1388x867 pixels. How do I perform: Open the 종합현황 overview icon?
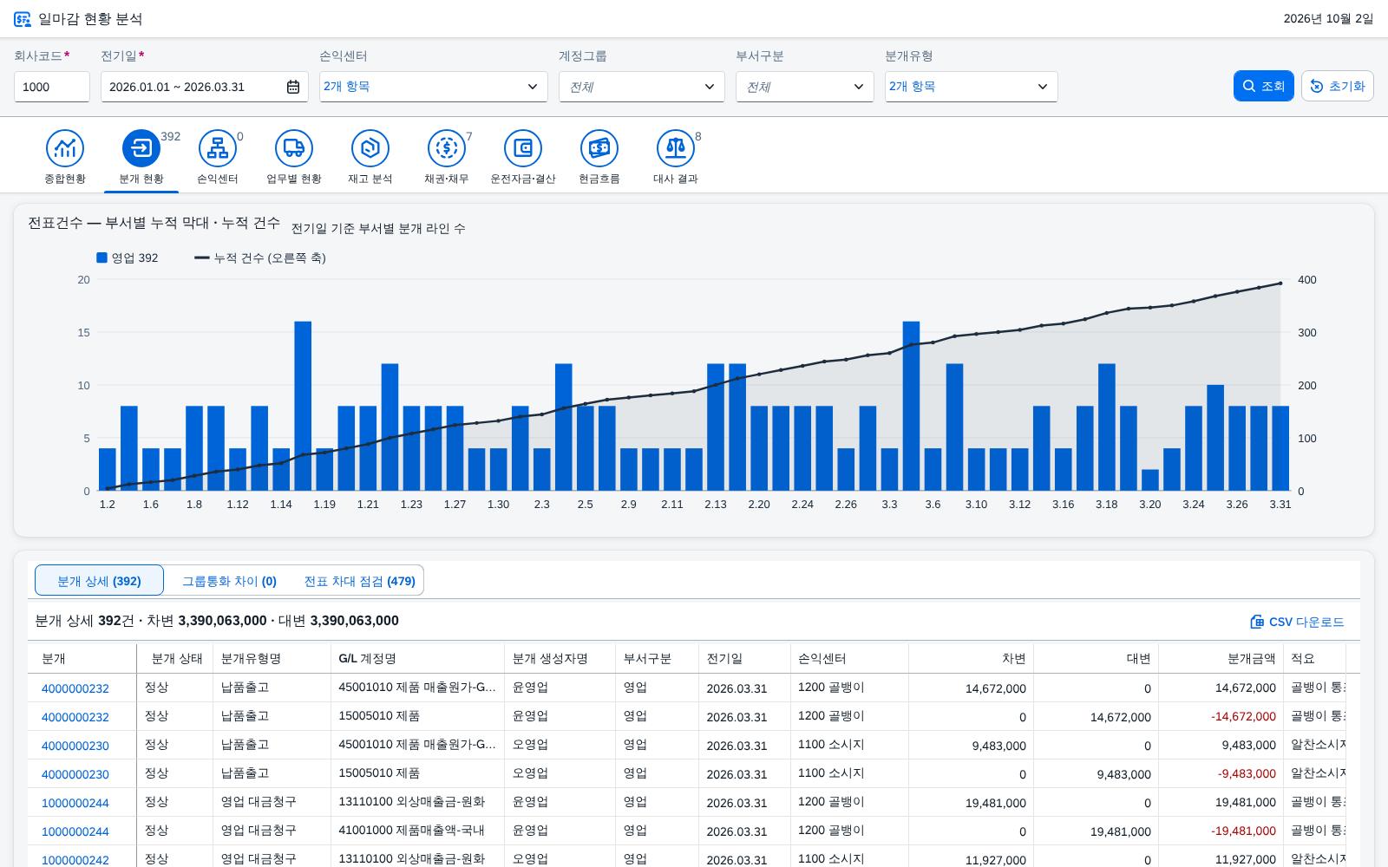coord(65,148)
